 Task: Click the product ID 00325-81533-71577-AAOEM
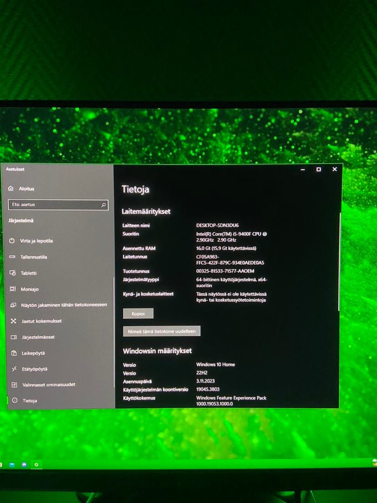[x=225, y=271]
